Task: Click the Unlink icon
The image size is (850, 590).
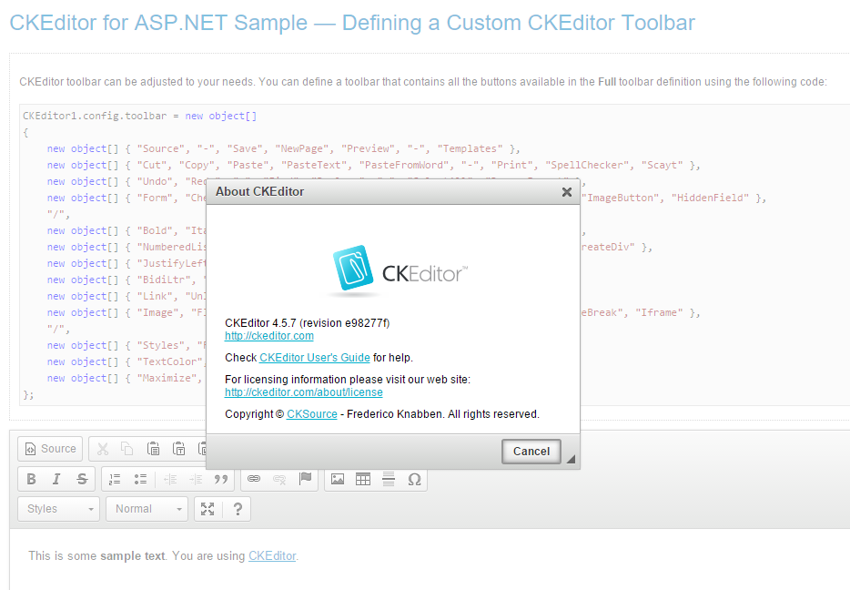Action: (279, 479)
